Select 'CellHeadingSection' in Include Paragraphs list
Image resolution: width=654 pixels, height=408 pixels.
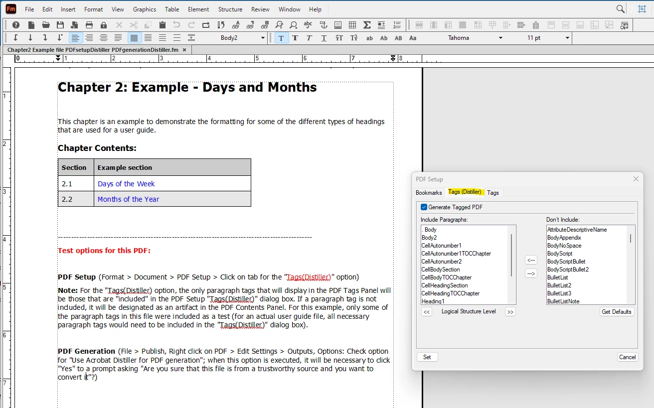pyautogui.click(x=445, y=285)
